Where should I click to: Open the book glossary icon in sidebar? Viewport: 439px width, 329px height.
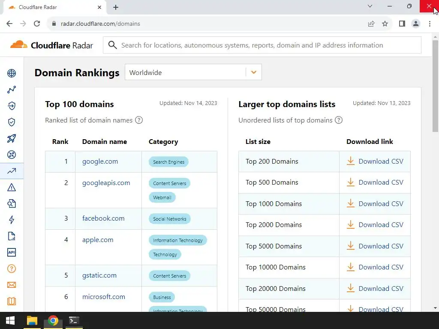(x=12, y=301)
